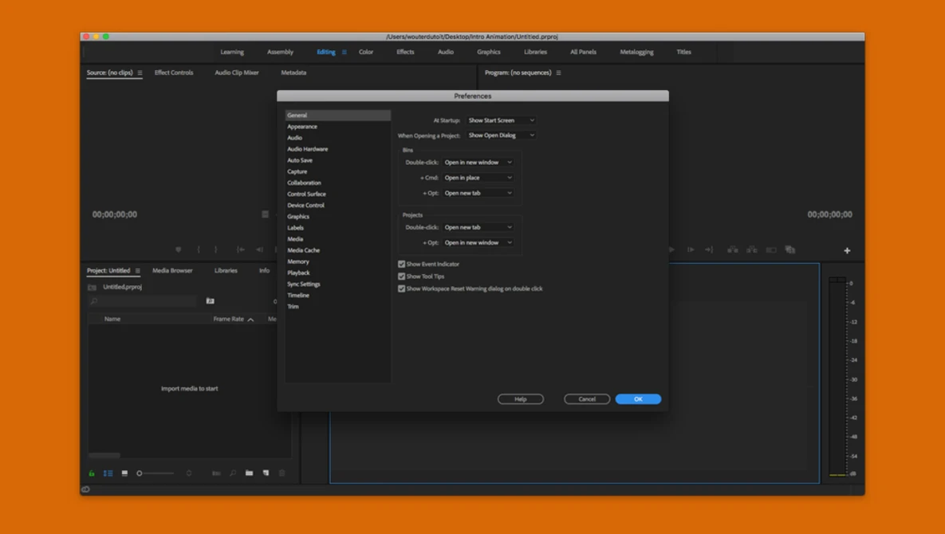The image size is (945, 534).
Task: Click the Name column header
Action: click(112, 319)
